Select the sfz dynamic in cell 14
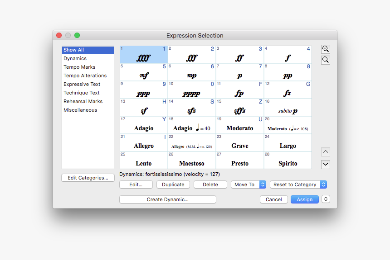The width and height of the screenshot is (390, 260). (192, 108)
